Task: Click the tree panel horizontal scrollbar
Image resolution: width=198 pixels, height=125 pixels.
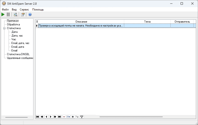Action: [16, 117]
